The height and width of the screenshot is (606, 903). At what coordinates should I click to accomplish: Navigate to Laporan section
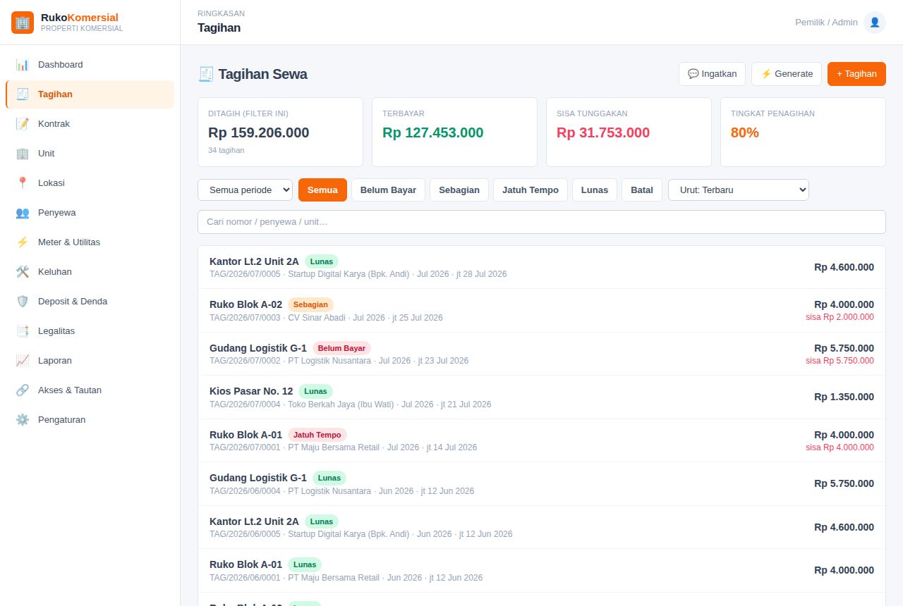[90, 361]
